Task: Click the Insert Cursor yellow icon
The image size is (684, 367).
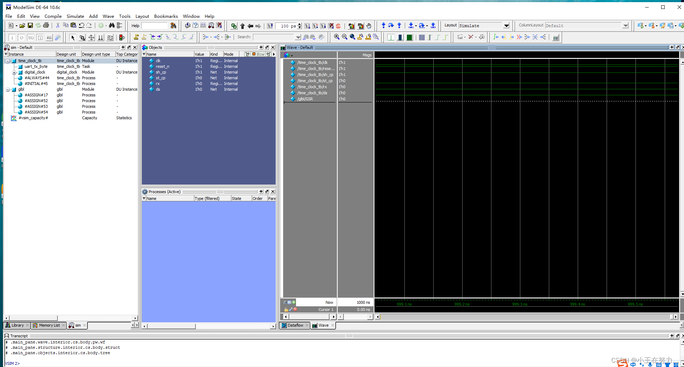Action: [136, 37]
